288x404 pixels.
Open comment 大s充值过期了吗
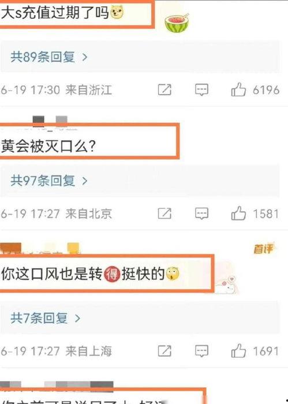(62, 12)
